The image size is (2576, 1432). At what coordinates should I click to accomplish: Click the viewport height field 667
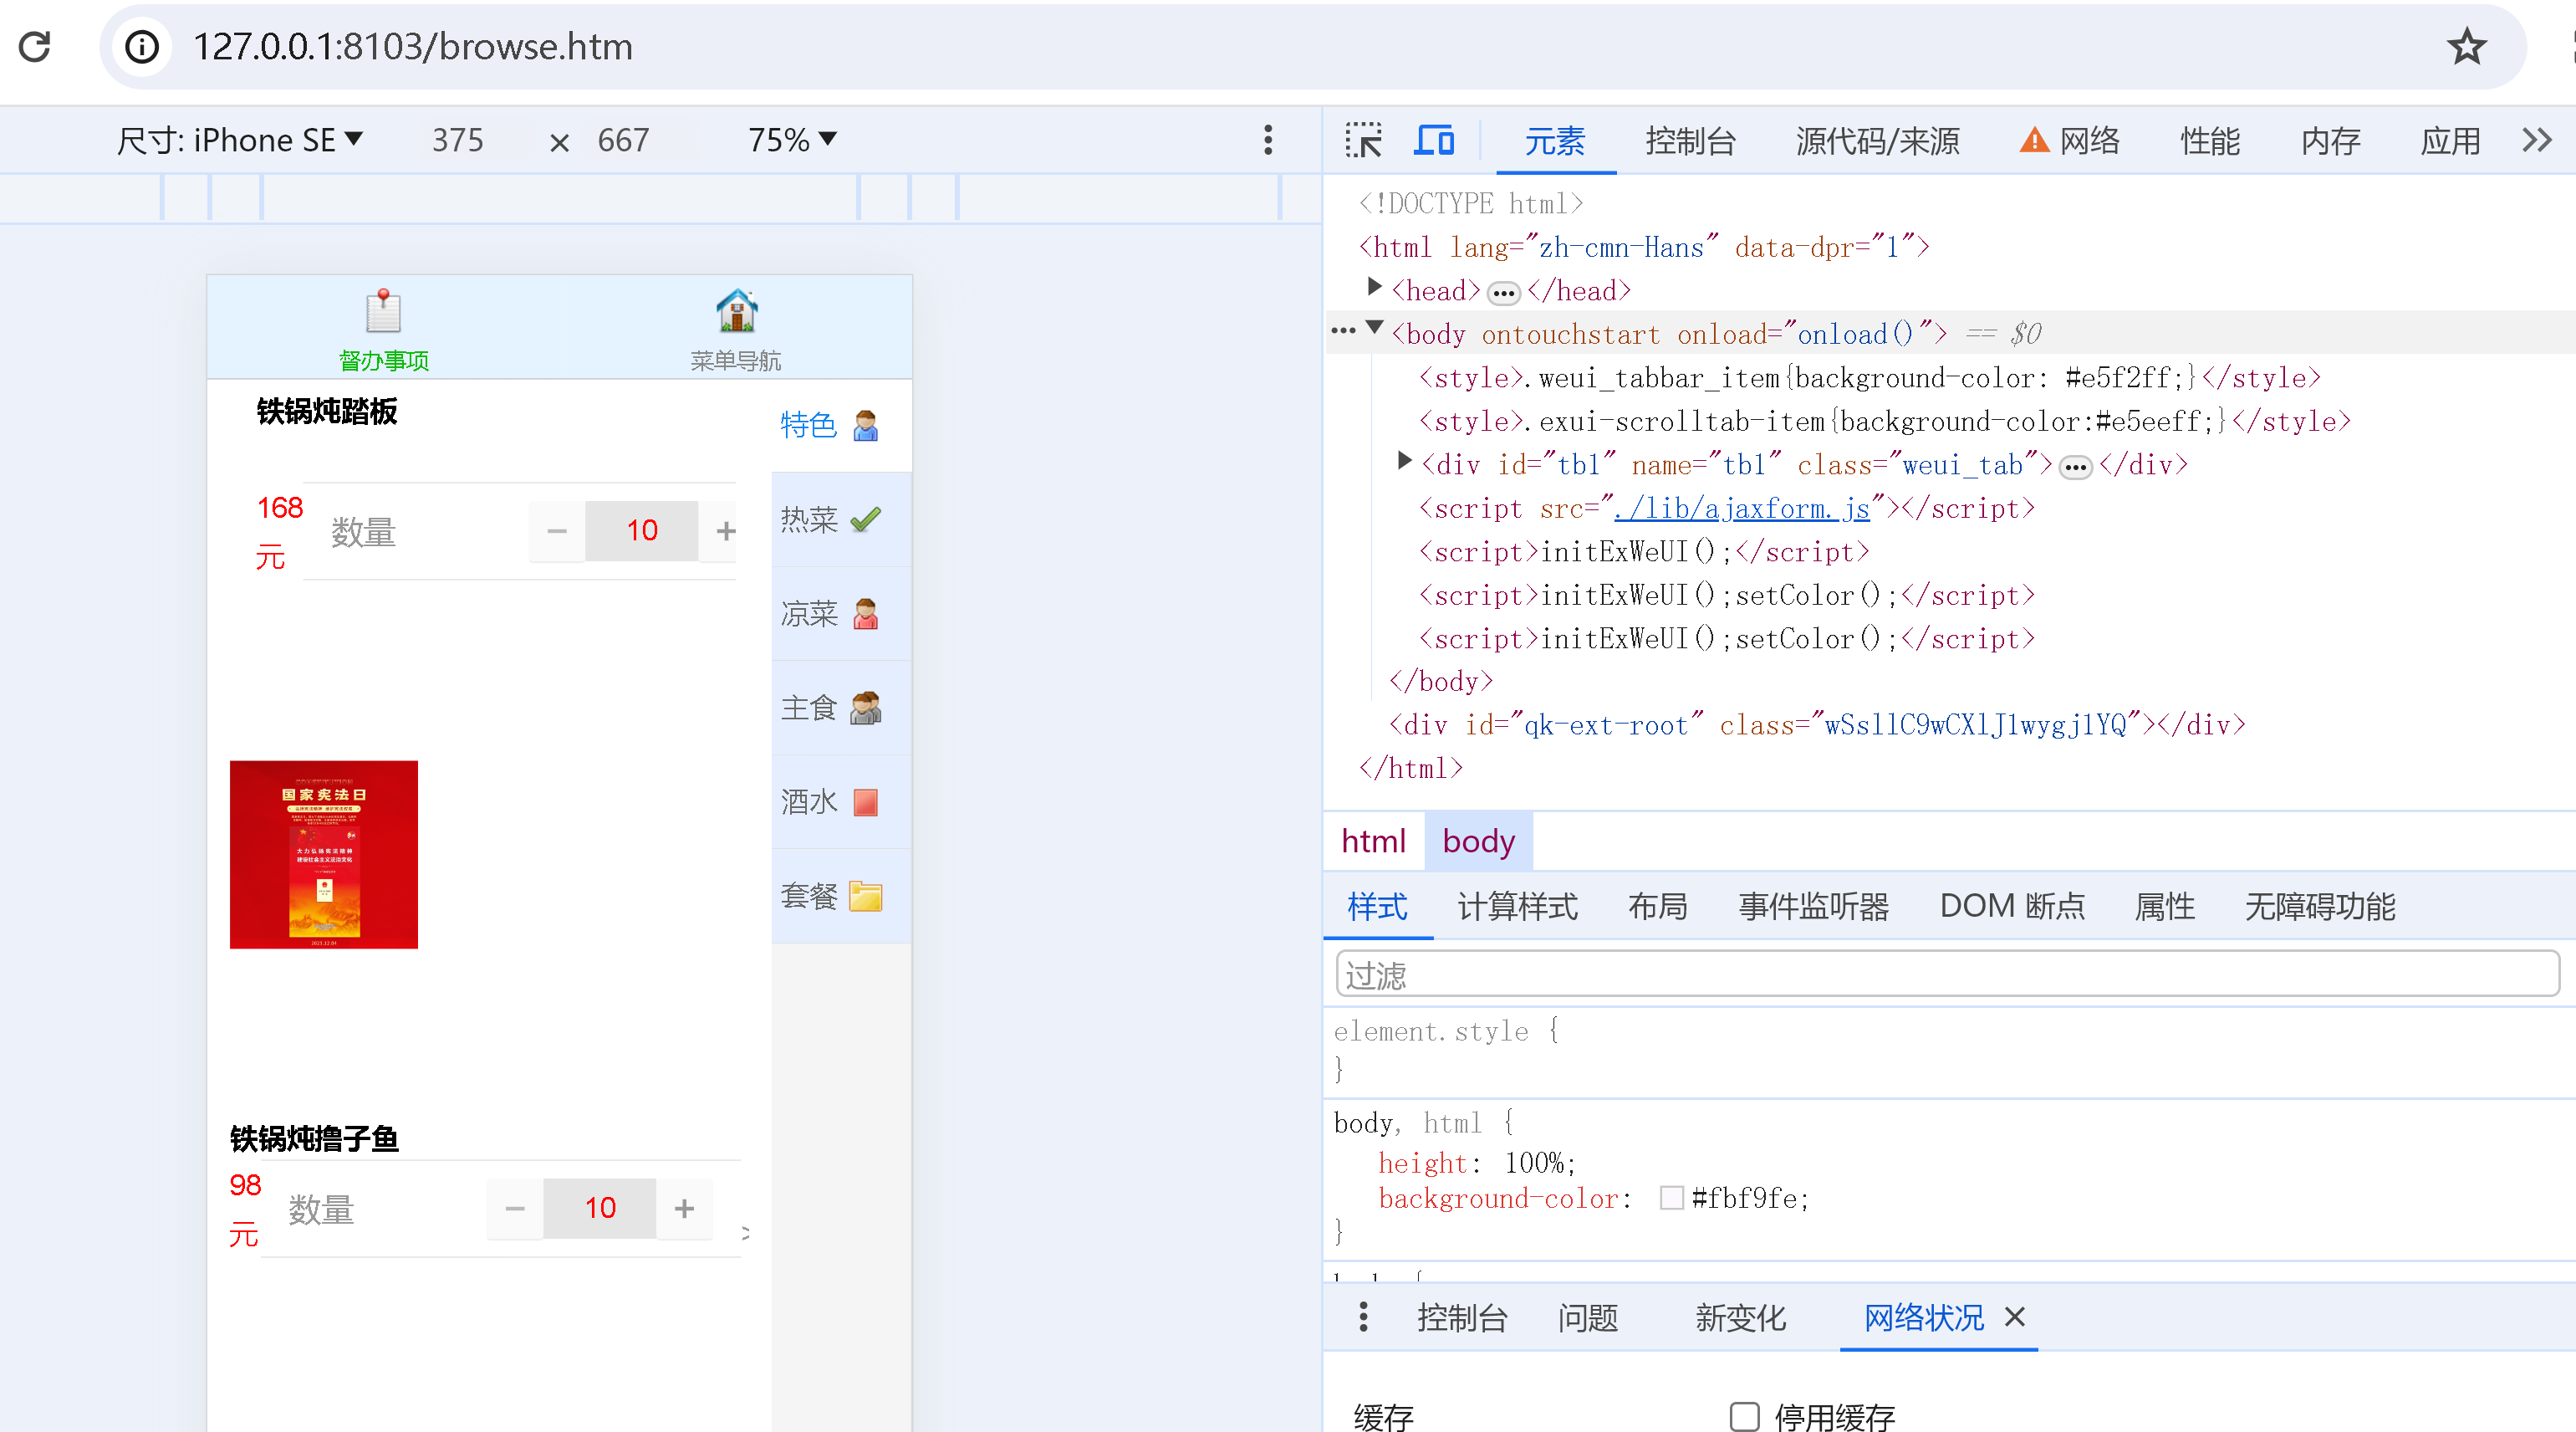[623, 140]
